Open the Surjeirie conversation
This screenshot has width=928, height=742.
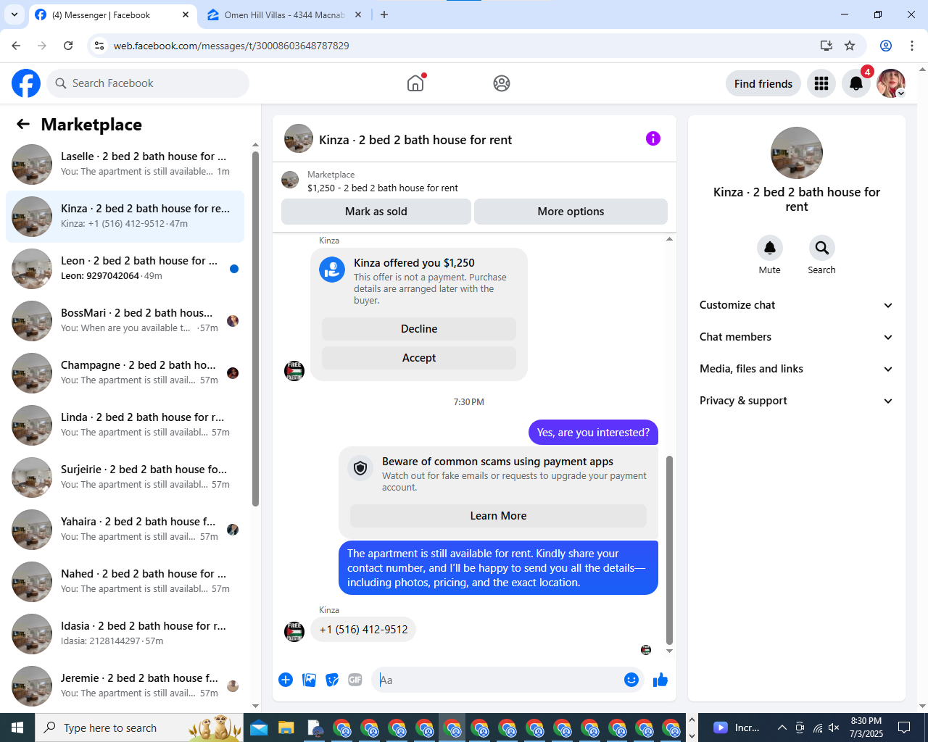tap(125, 478)
